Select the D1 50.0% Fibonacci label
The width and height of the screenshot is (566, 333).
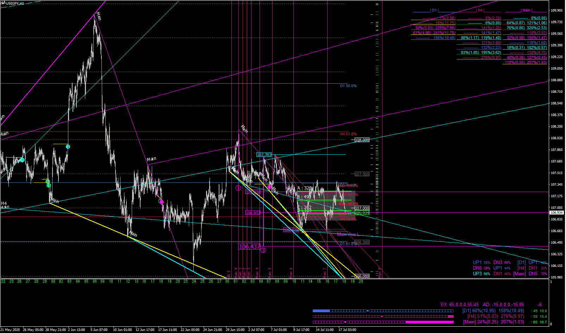point(348,86)
